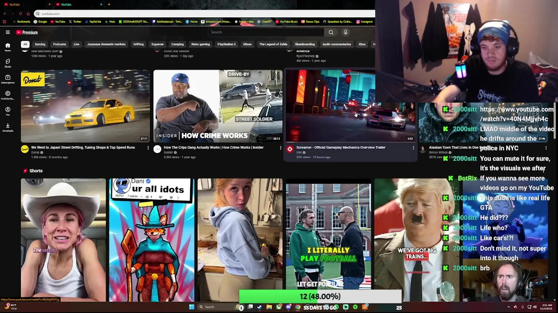This screenshot has width=558, height=313.
Task: Select the Skateboarding filter chip
Action: coord(305,44)
